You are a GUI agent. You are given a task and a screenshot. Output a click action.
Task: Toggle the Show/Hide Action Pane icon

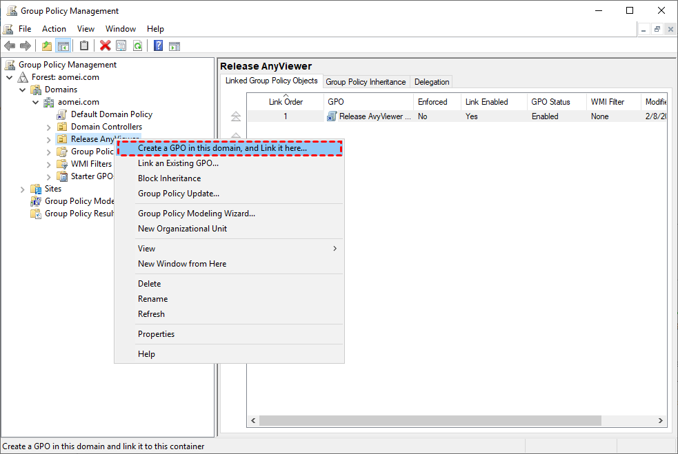175,46
